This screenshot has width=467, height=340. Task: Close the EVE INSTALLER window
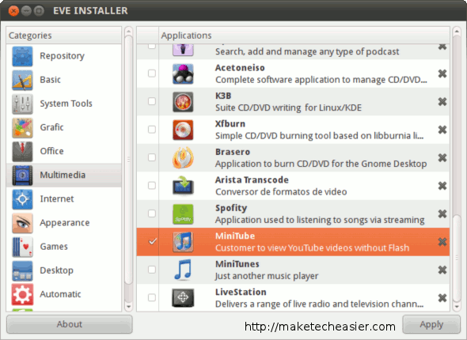pyautogui.click(x=13, y=11)
